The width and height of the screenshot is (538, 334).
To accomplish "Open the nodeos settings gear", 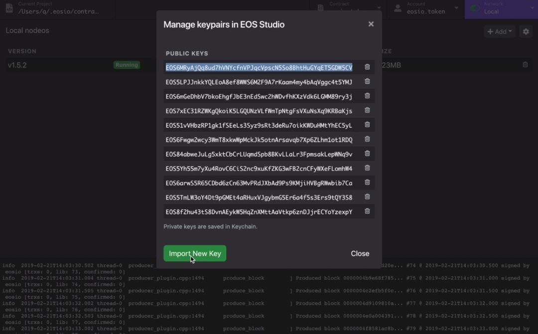I will [x=526, y=31].
